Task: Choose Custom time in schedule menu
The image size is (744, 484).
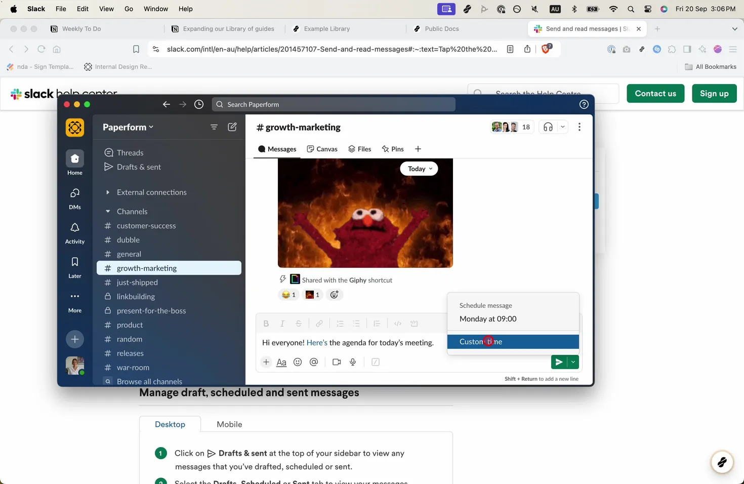Action: click(513, 342)
